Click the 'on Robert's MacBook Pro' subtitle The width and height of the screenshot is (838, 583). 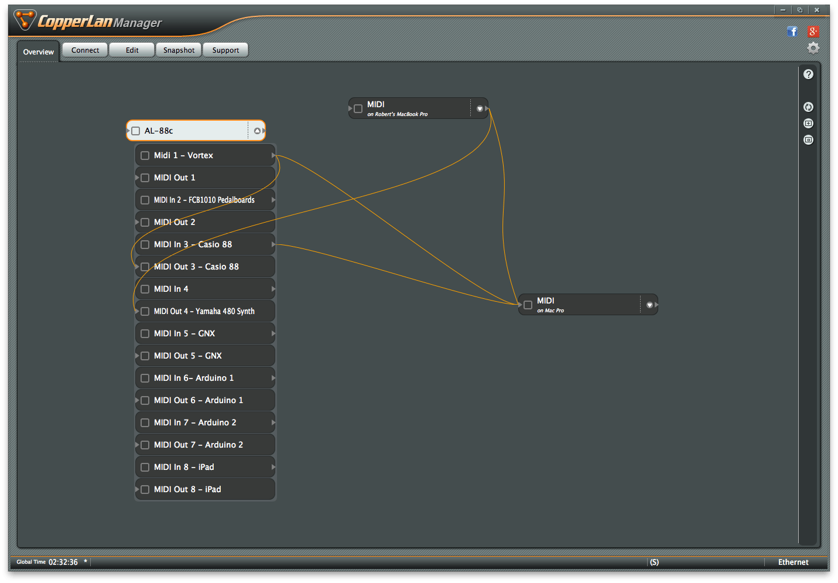click(397, 114)
